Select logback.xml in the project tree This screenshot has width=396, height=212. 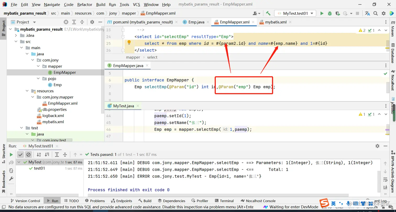click(53, 116)
